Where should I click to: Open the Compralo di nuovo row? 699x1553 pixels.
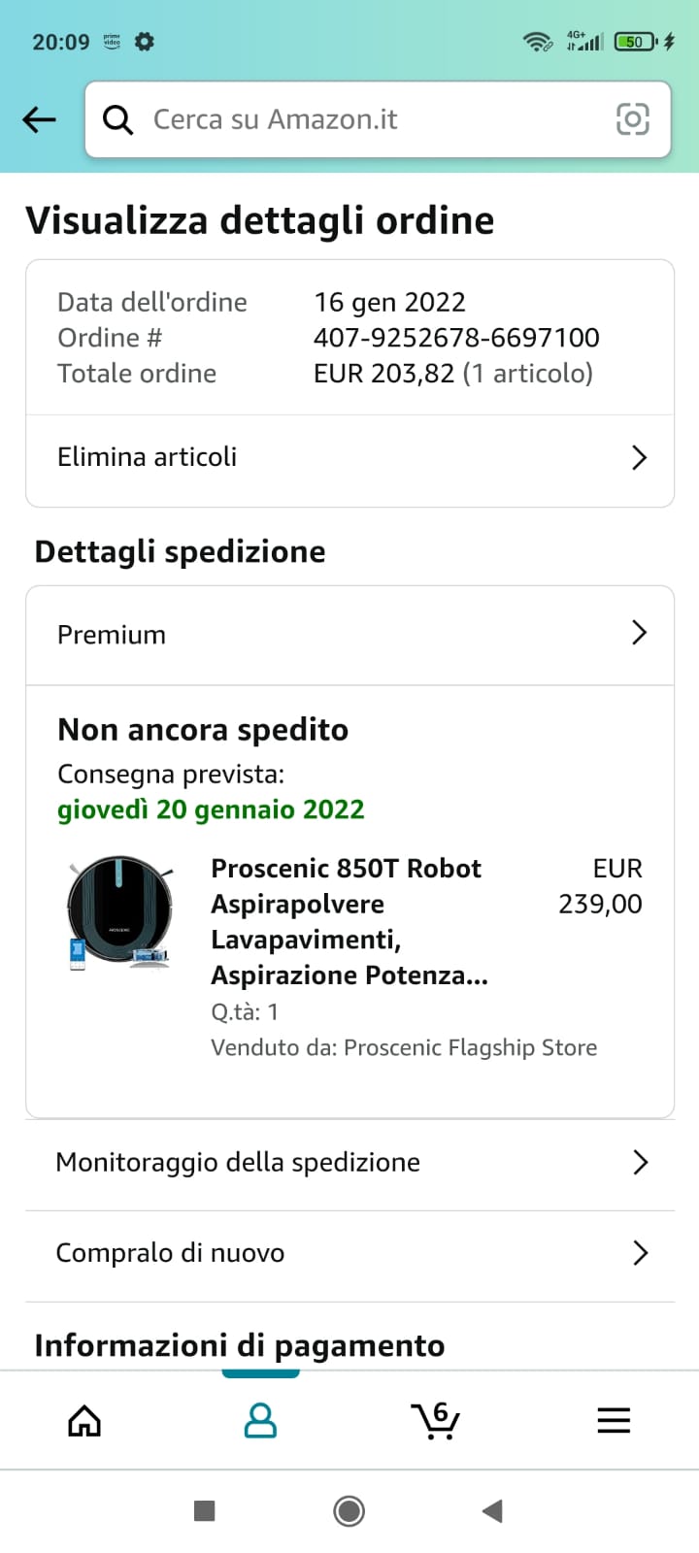(x=349, y=1253)
